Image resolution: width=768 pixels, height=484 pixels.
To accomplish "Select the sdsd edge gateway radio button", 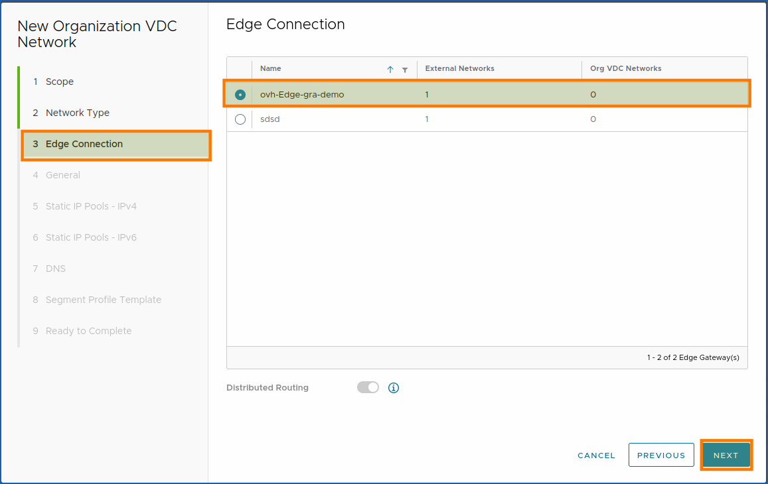I will click(x=240, y=119).
